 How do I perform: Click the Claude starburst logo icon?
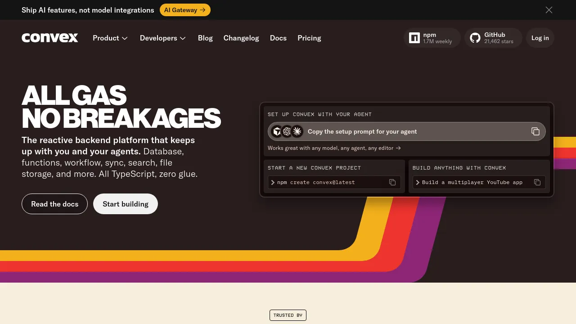click(297, 131)
